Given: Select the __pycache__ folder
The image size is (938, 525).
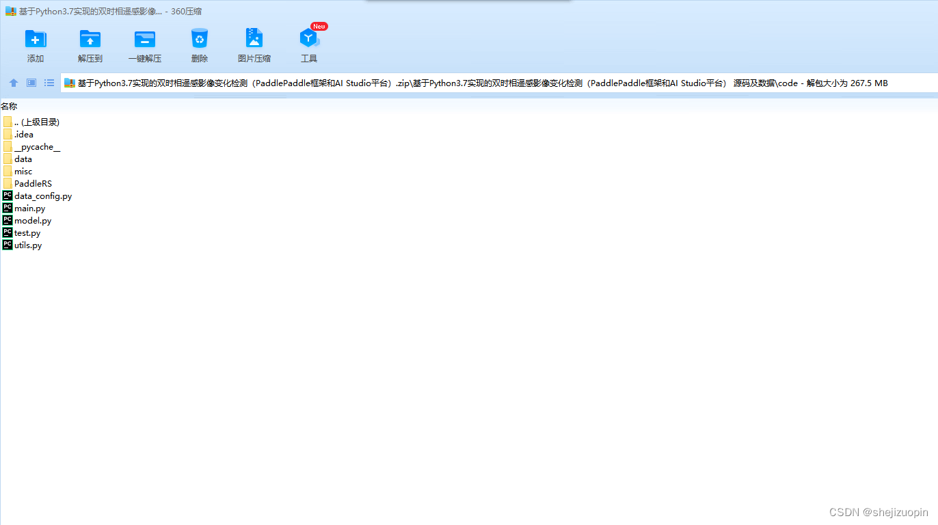Looking at the screenshot, I should click(31, 146).
